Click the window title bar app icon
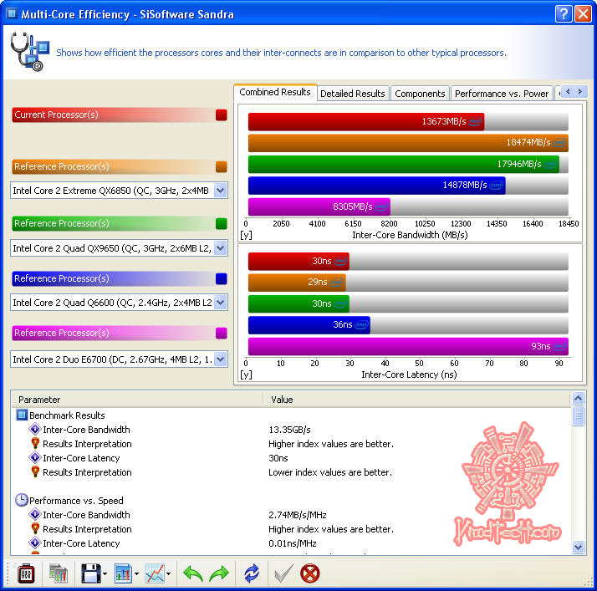The image size is (597, 591). pos(12,13)
